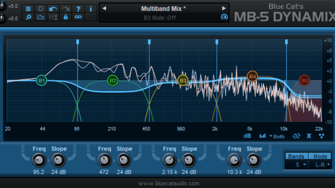Open the main menu hamburger icon
335x188 pixels.
tap(28, 9)
